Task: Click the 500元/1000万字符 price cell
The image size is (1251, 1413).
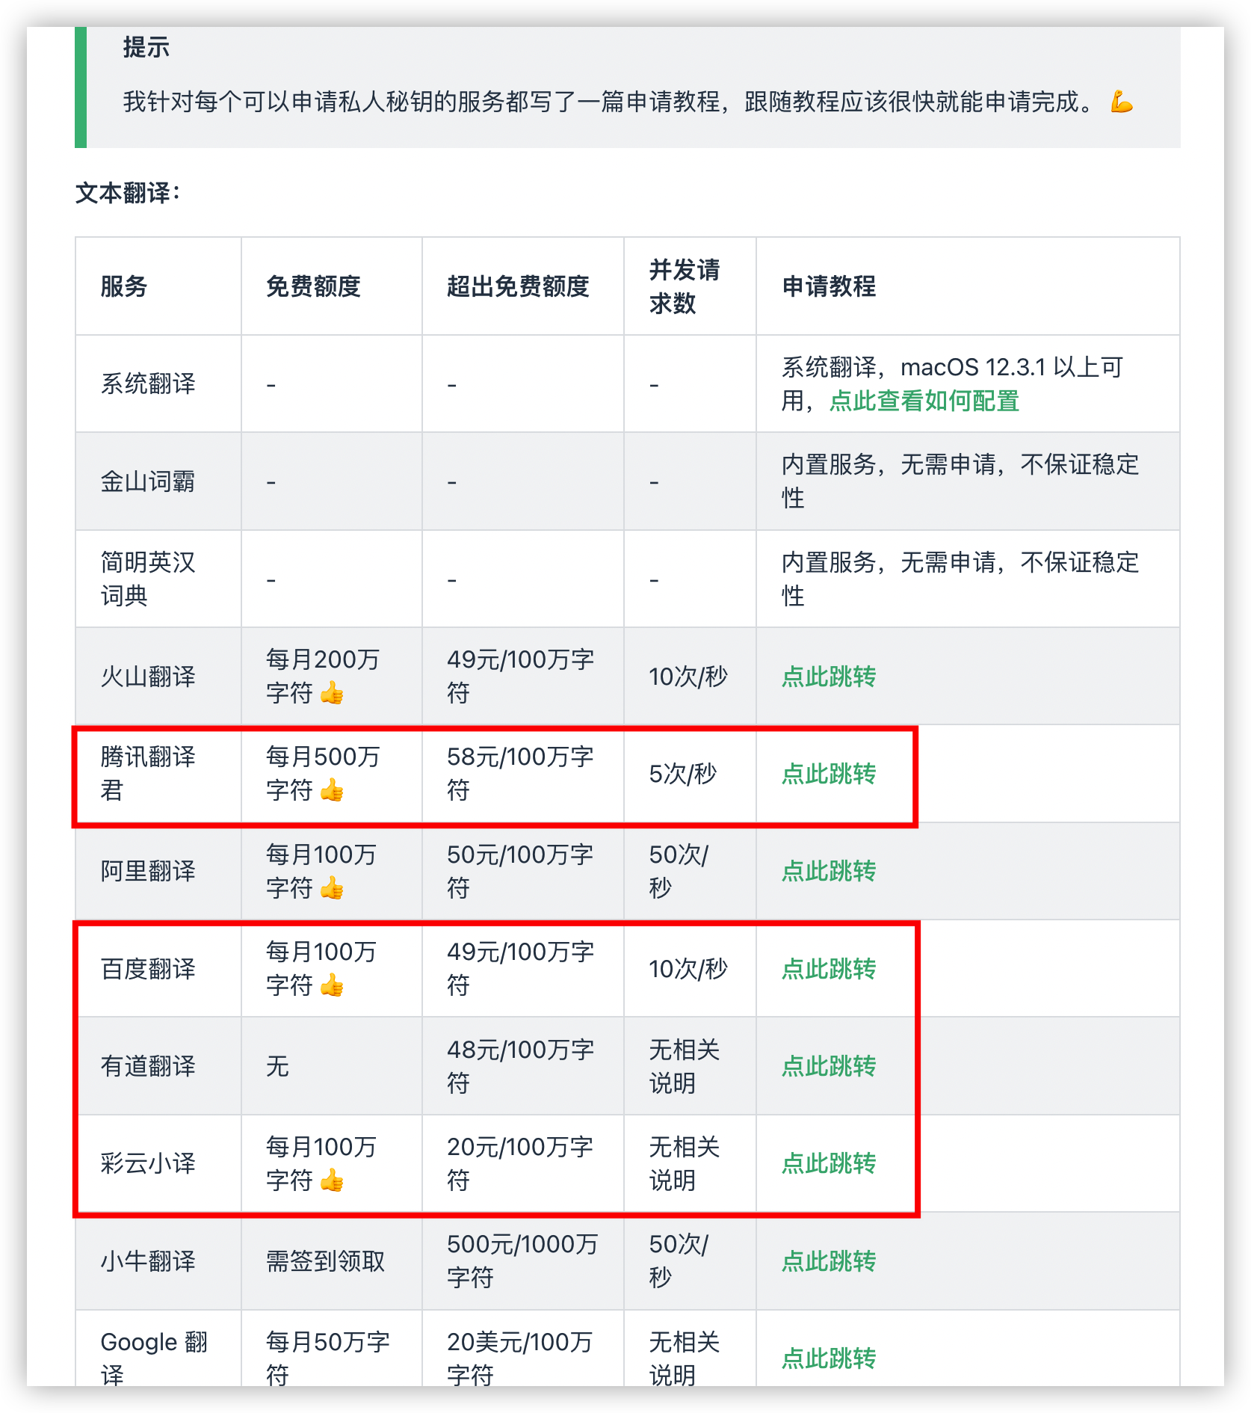Action: (522, 1261)
